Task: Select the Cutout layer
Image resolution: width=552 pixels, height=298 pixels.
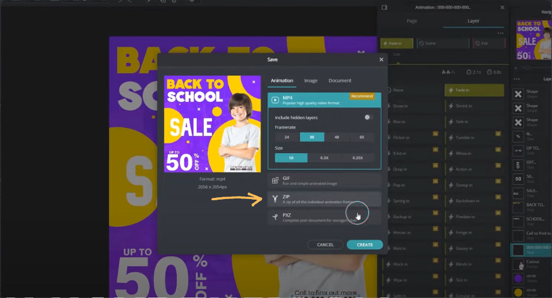Action: 531,264
